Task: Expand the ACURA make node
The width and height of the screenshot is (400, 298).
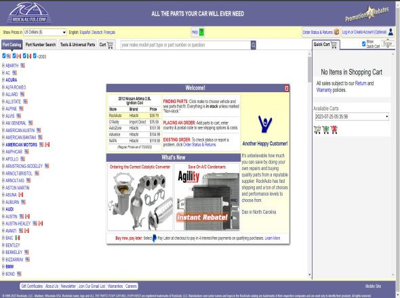Action: [x=3, y=80]
